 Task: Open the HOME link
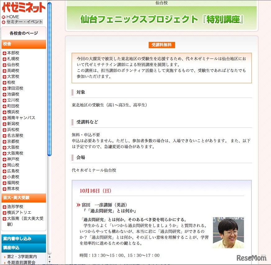coord(13,17)
